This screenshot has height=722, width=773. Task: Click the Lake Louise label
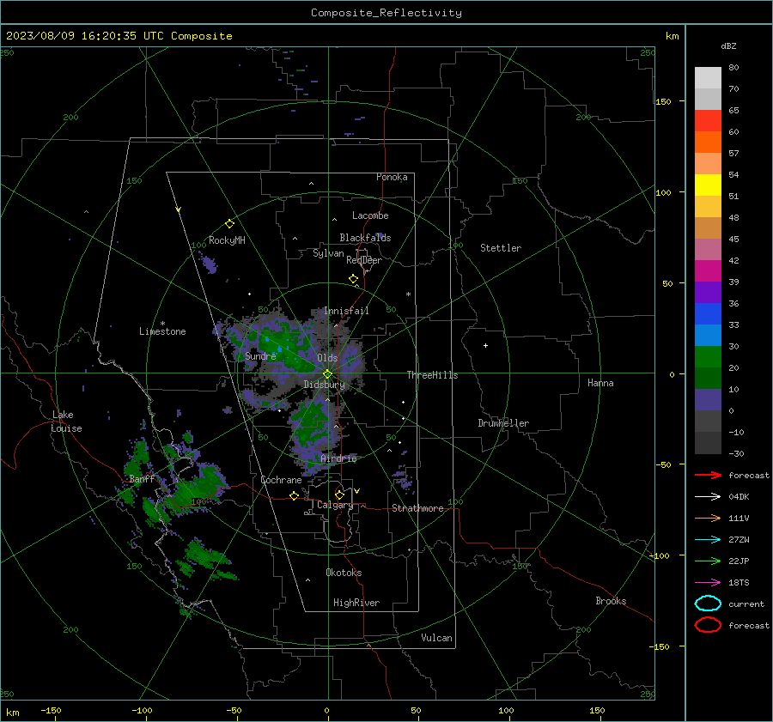(66, 422)
